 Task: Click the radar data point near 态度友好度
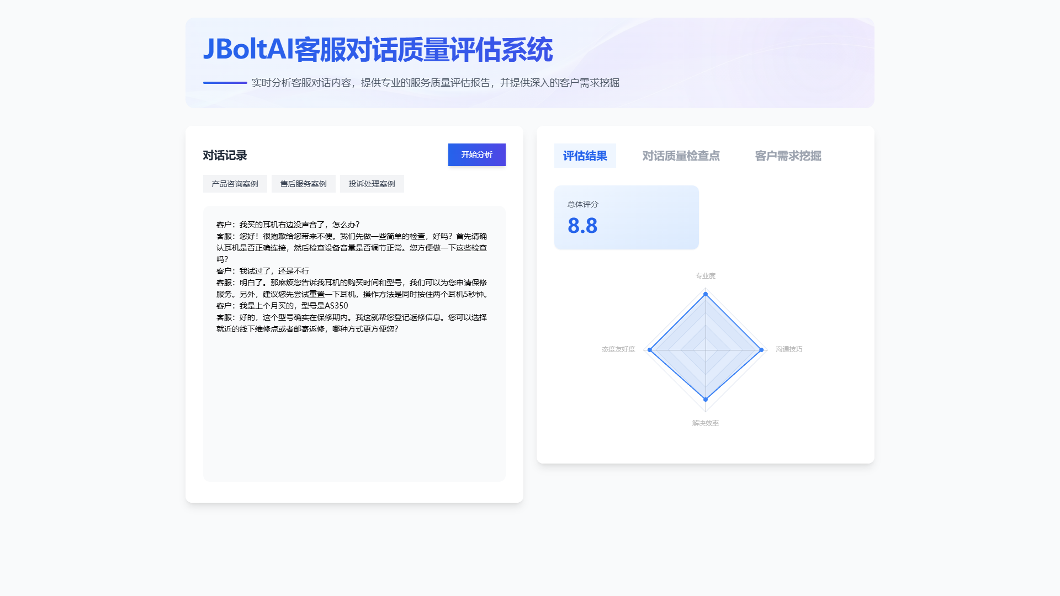pos(650,350)
